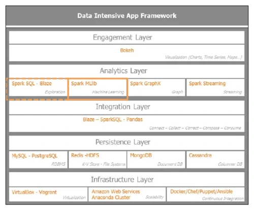Click the Data Intensive App Framework title

(x=127, y=16)
